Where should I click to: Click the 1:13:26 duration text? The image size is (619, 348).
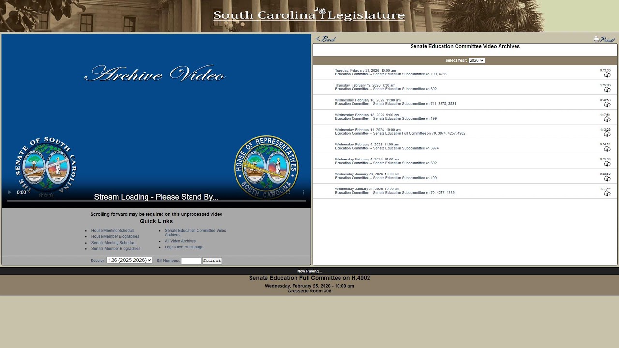pyautogui.click(x=605, y=130)
